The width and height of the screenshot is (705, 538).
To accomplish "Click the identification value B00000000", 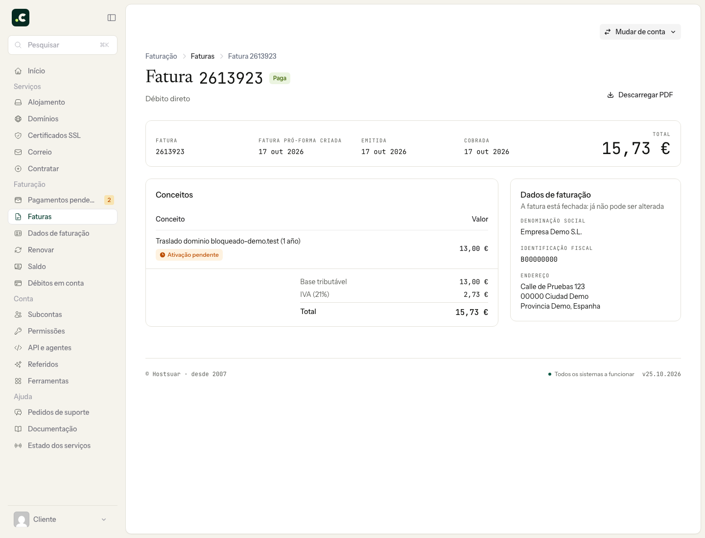I will (x=539, y=259).
